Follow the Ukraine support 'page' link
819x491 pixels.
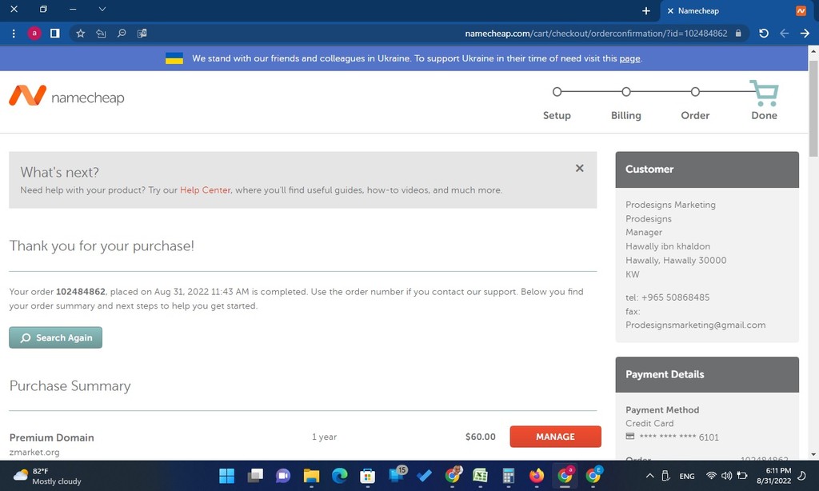coord(629,58)
